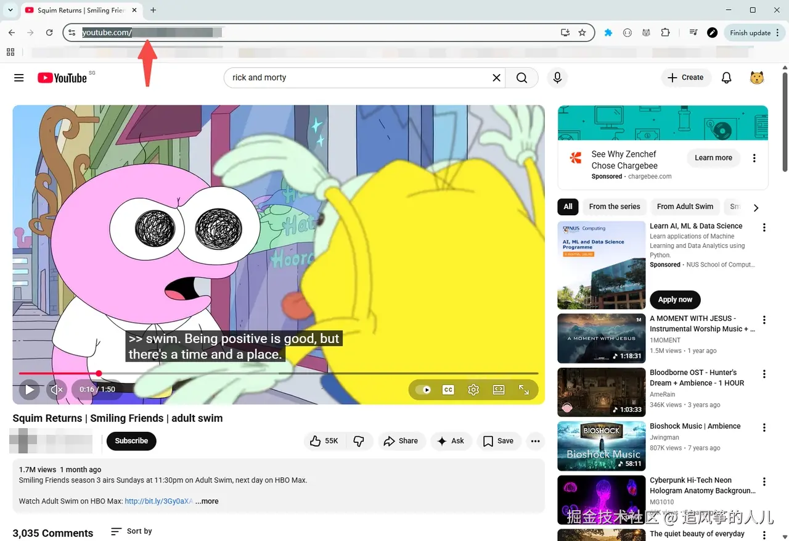Toggle closed captions CC button
This screenshot has height=541, width=789.
[x=448, y=390]
